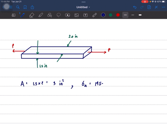Select the Lasso tool

(58, 15)
